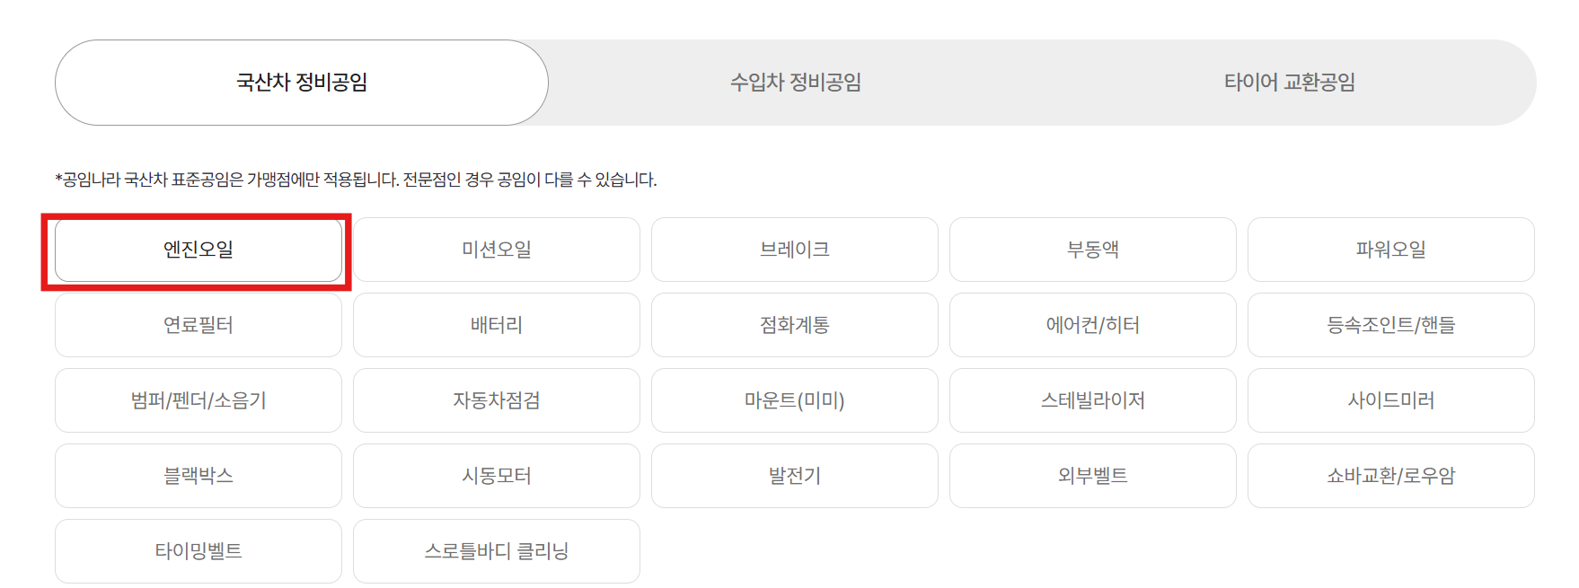This screenshot has width=1579, height=588.
Task: Select the 미션오일 category
Action: 497,250
